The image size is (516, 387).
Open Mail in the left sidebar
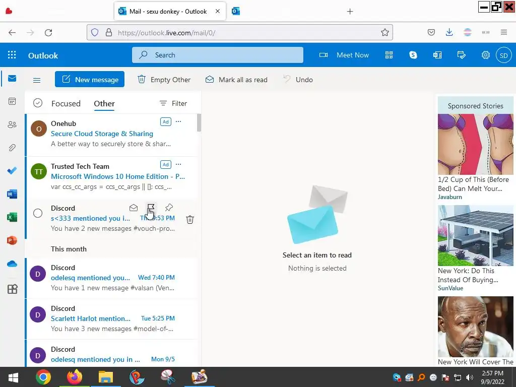[12, 78]
